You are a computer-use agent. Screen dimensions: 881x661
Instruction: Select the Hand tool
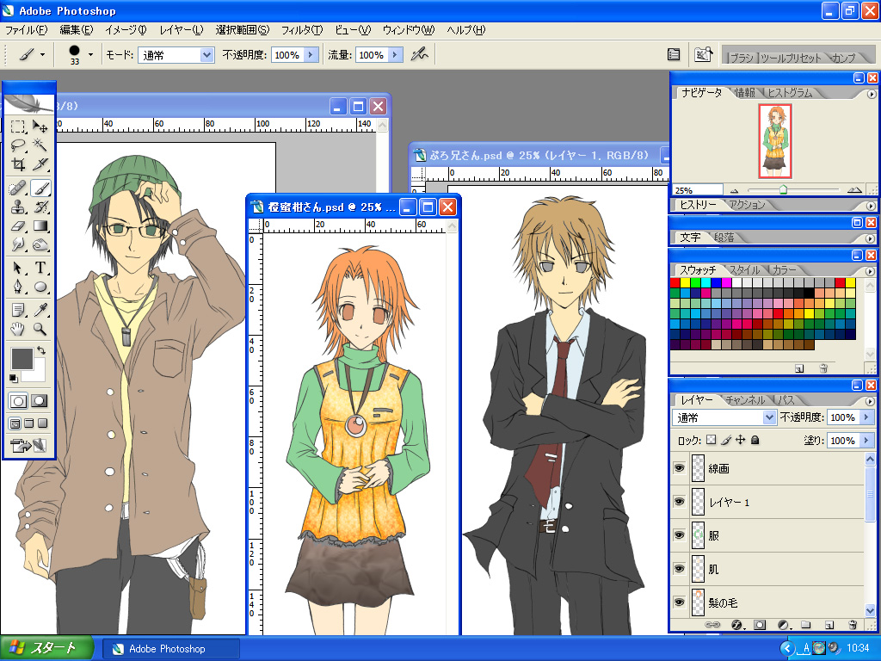pos(18,330)
